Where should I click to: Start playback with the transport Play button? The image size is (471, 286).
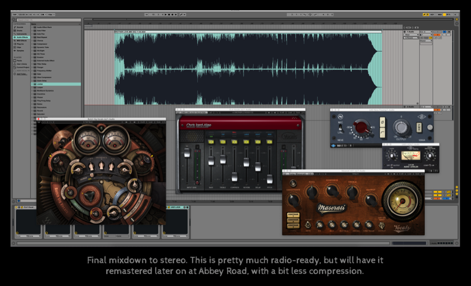tap(165, 14)
